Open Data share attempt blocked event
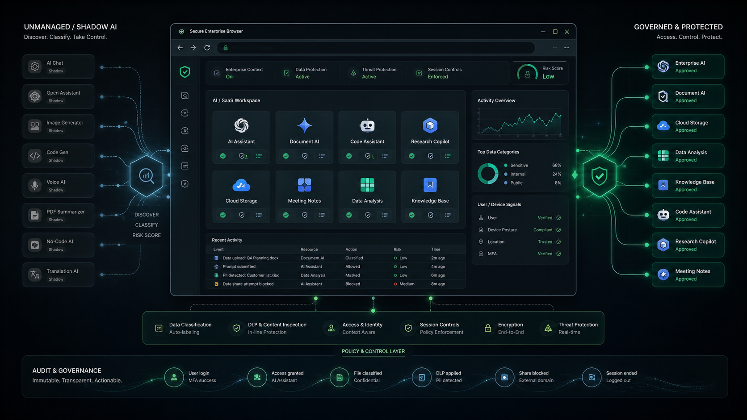Screen dimensions: 747x420 tap(335, 284)
